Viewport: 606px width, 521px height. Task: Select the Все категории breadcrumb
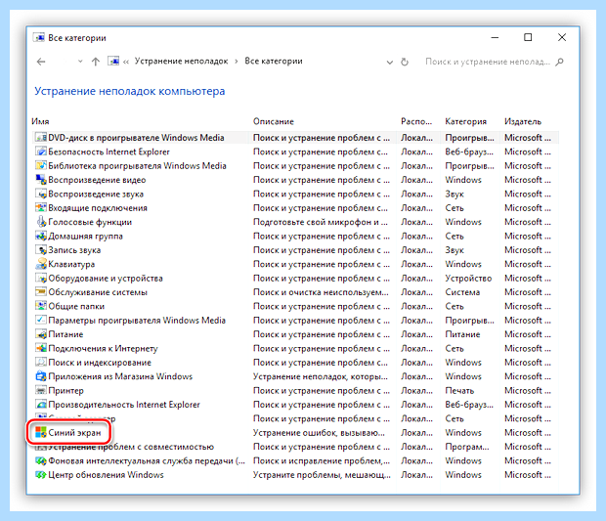click(274, 61)
